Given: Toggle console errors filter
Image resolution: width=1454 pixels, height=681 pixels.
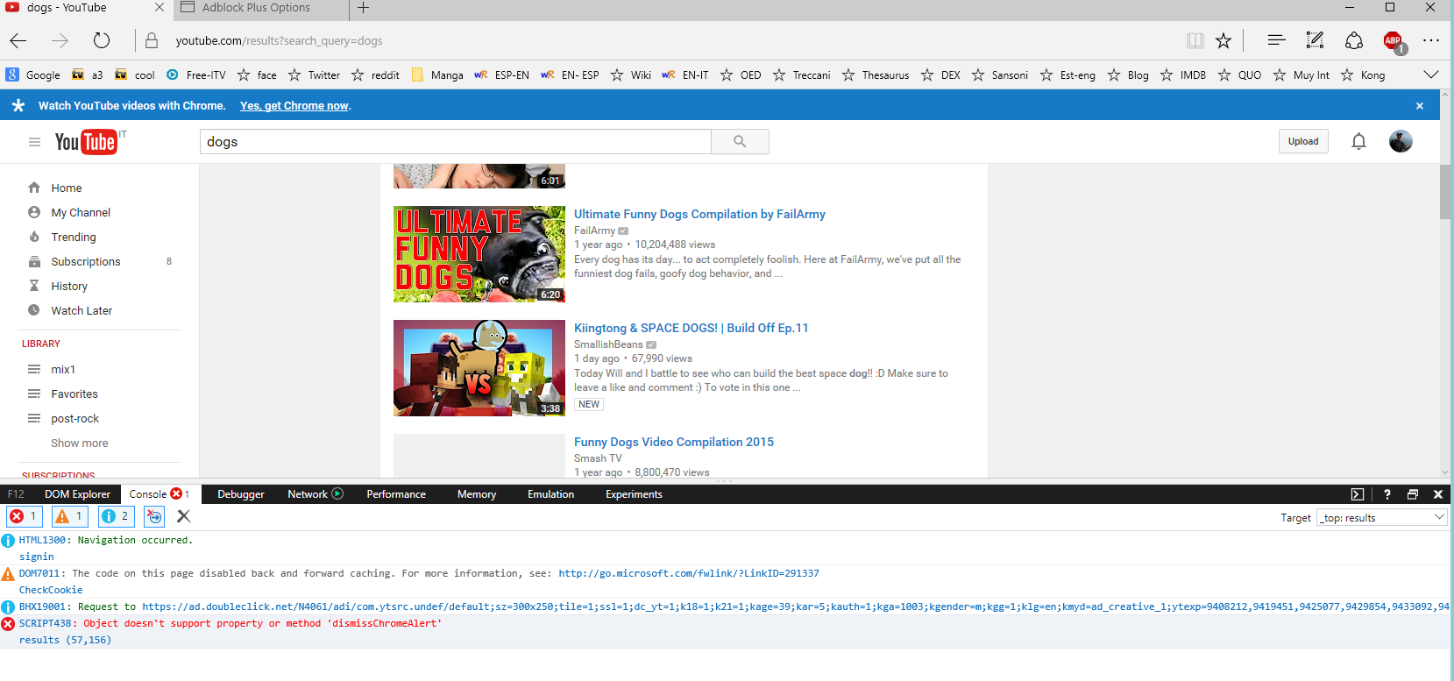Looking at the screenshot, I should (x=24, y=516).
